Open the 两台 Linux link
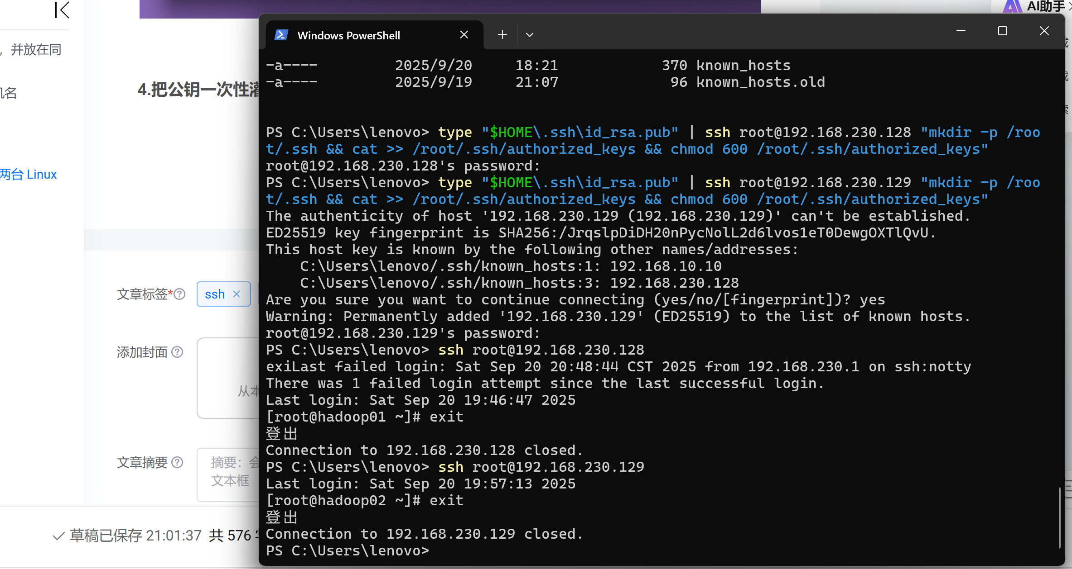The height and width of the screenshot is (569, 1072). pyautogui.click(x=29, y=174)
